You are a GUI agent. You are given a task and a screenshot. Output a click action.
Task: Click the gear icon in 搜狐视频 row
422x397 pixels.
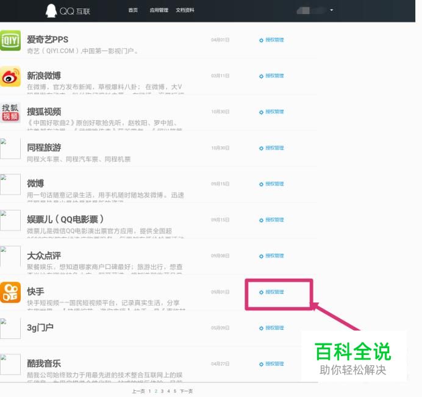pyautogui.click(x=261, y=112)
